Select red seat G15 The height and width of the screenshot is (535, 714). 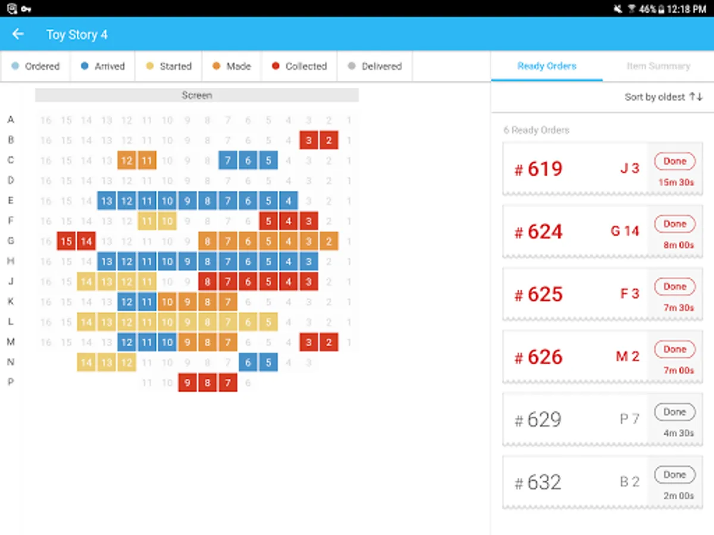point(66,241)
